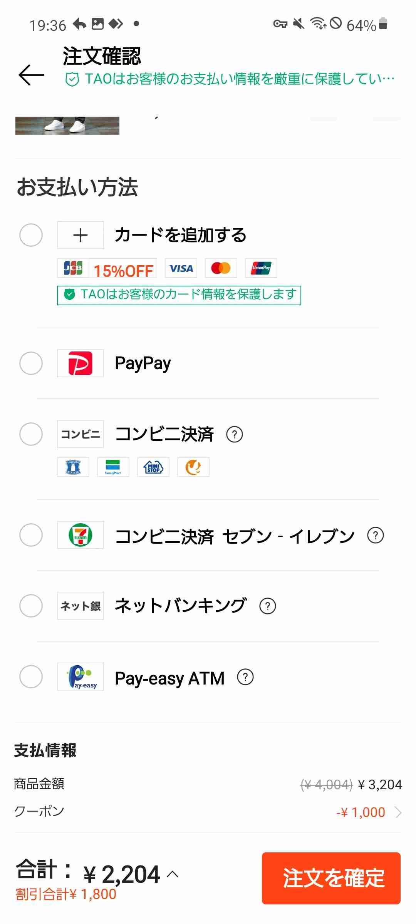
Task: Expand total price details caret
Action: (173, 874)
